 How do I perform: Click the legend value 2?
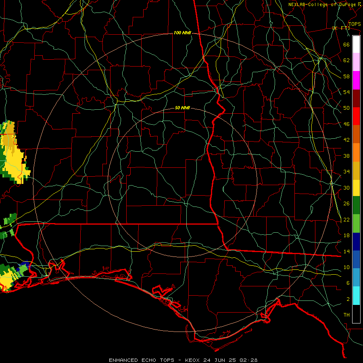coord(348,299)
